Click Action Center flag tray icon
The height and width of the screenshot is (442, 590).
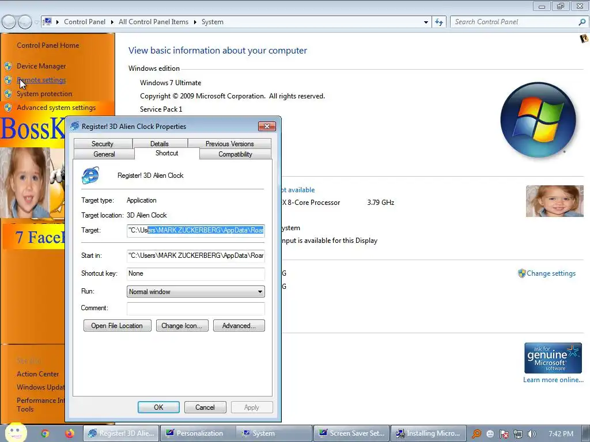tap(504, 434)
